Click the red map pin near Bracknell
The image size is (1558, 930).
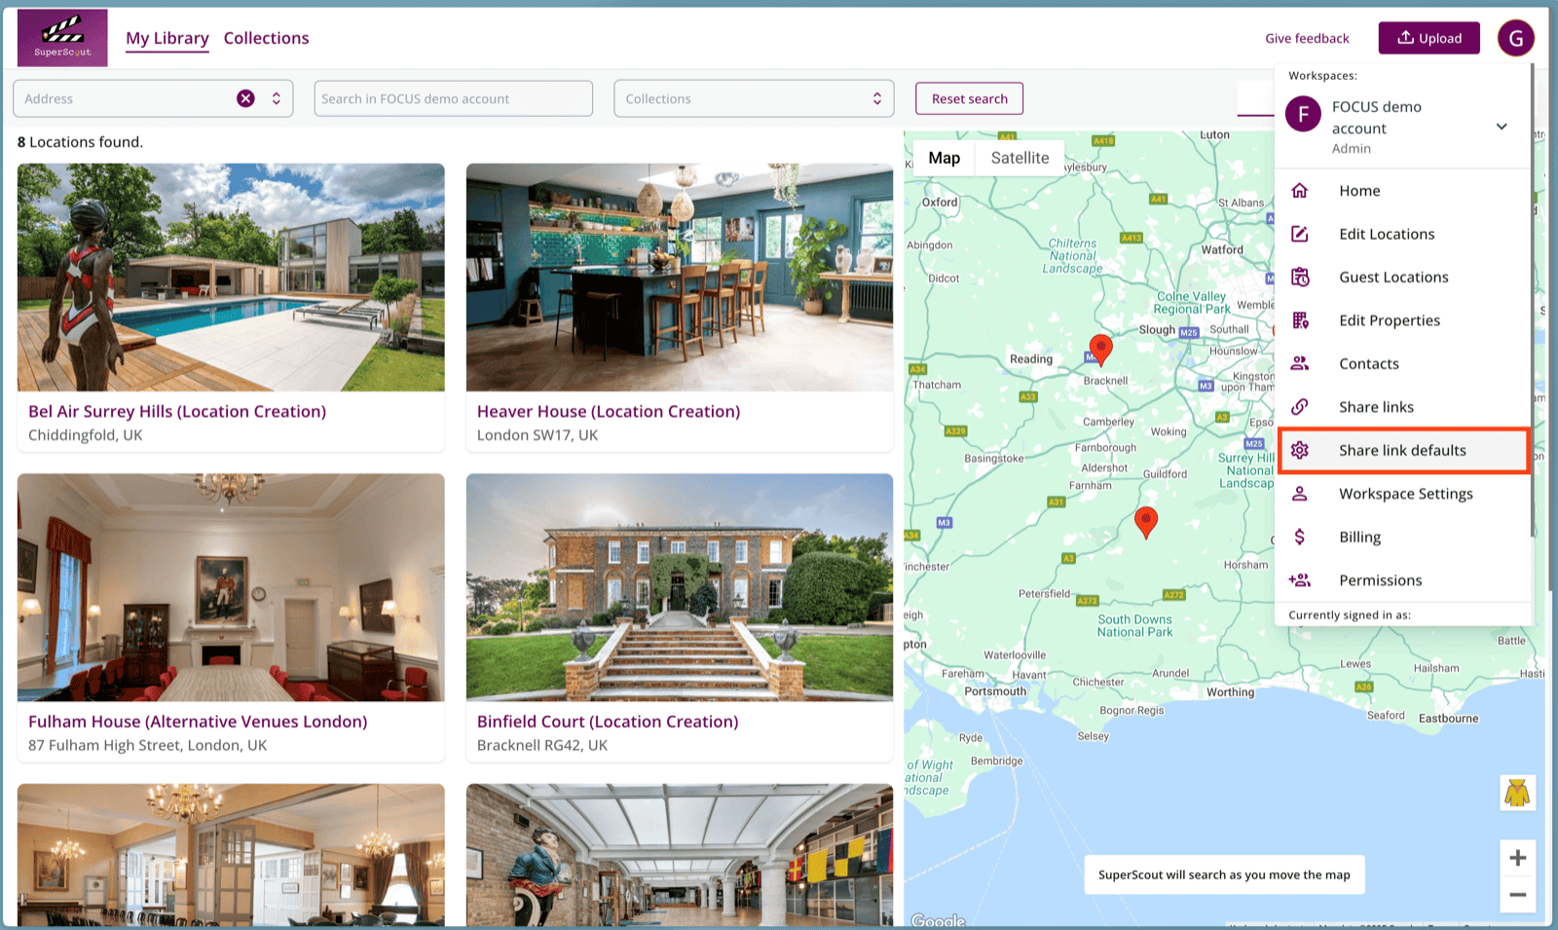pyautogui.click(x=1100, y=350)
